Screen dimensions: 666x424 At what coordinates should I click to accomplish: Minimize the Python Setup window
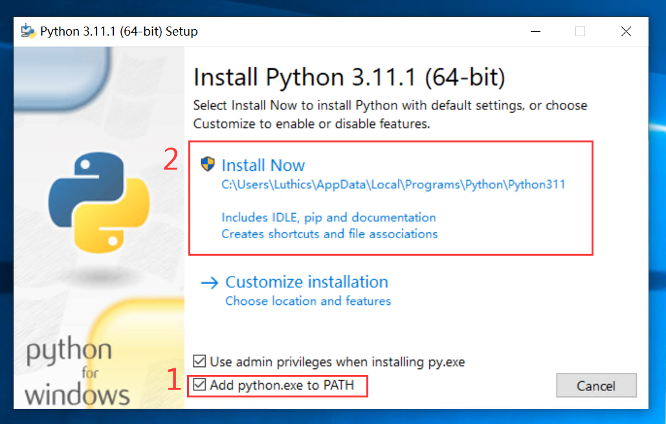point(536,32)
